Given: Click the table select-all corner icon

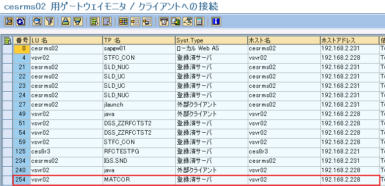Looking at the screenshot, I should click(x=8, y=40).
